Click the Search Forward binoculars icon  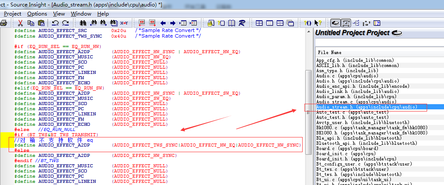point(104,23)
